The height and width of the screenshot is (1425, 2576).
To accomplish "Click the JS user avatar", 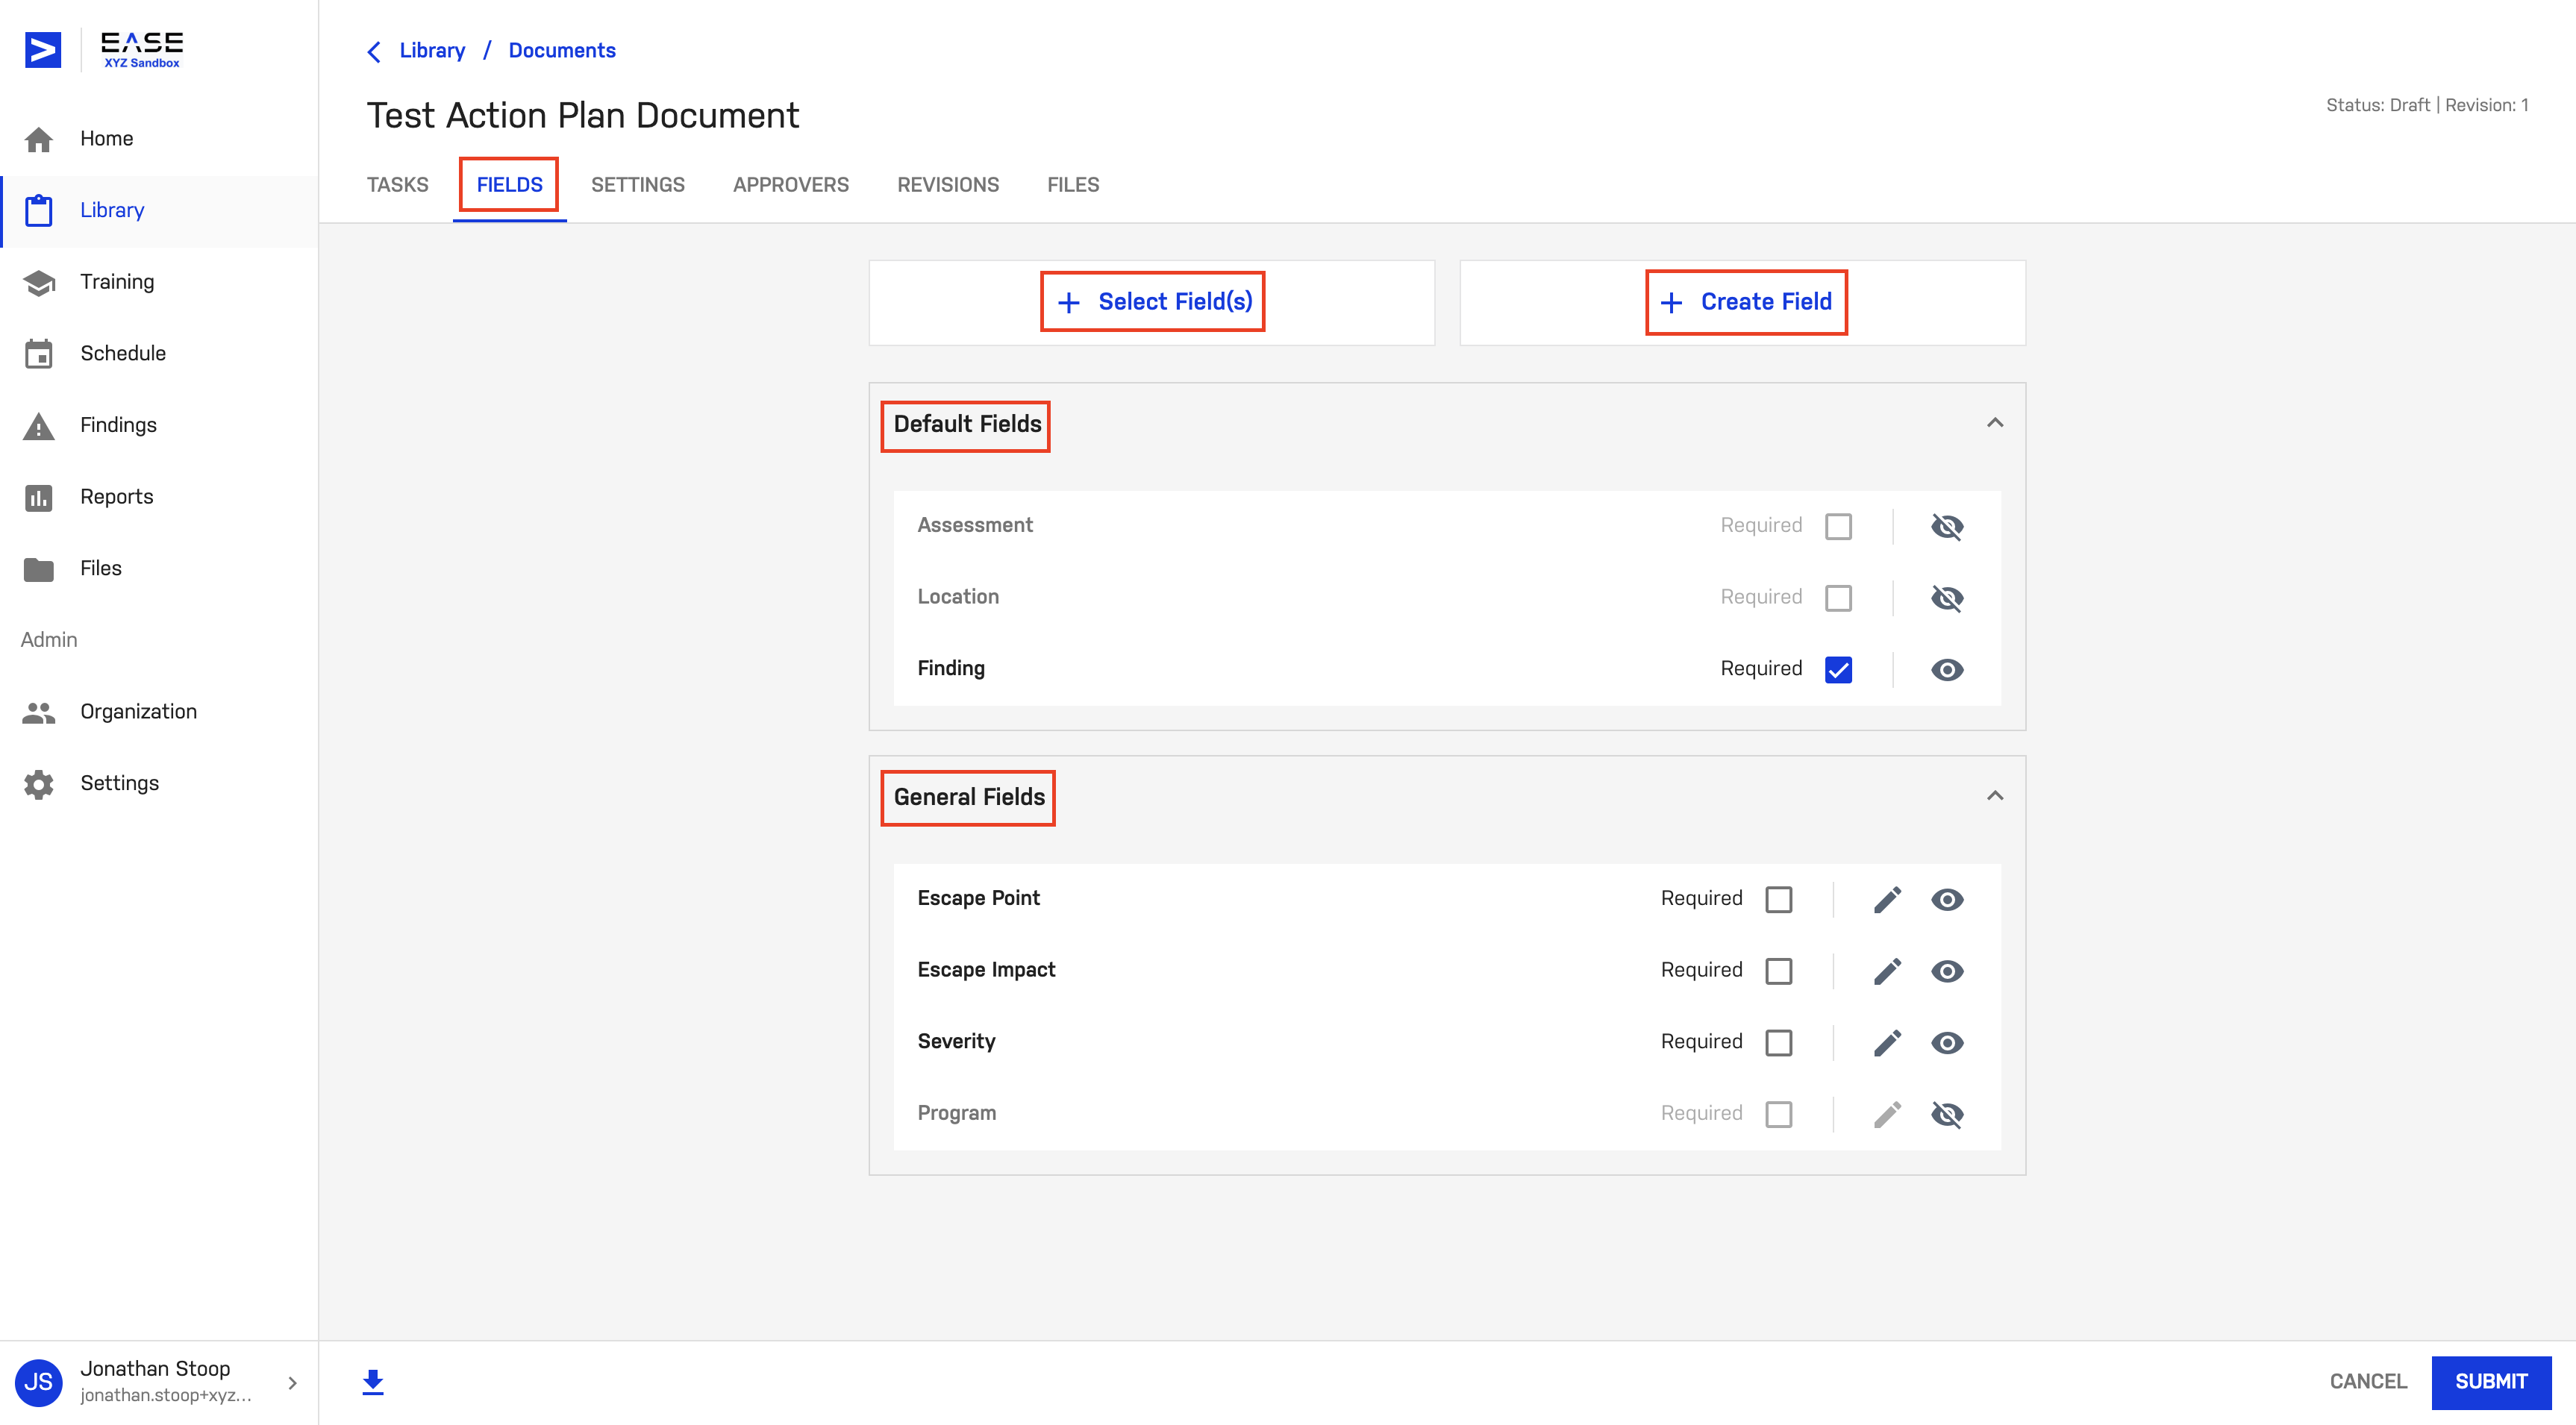I will click(39, 1382).
